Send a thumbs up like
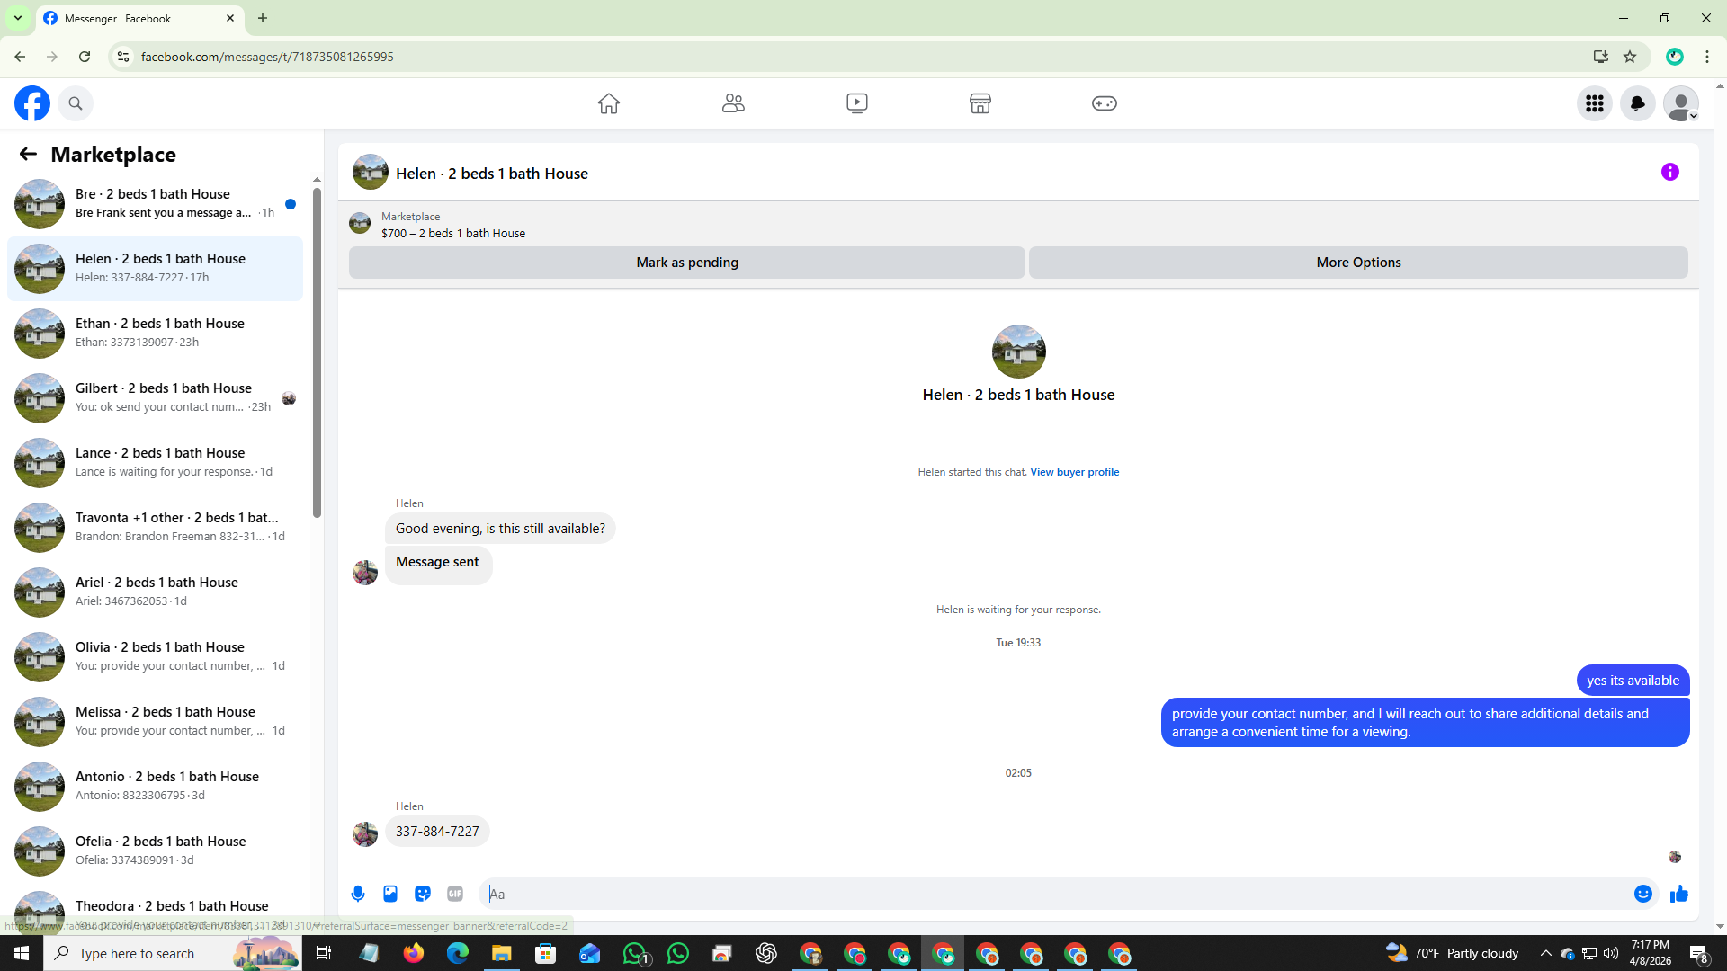This screenshot has width=1727, height=971. pyautogui.click(x=1678, y=894)
